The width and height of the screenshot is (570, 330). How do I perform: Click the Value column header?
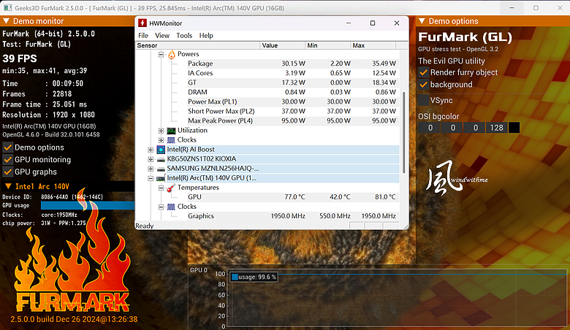coord(283,45)
